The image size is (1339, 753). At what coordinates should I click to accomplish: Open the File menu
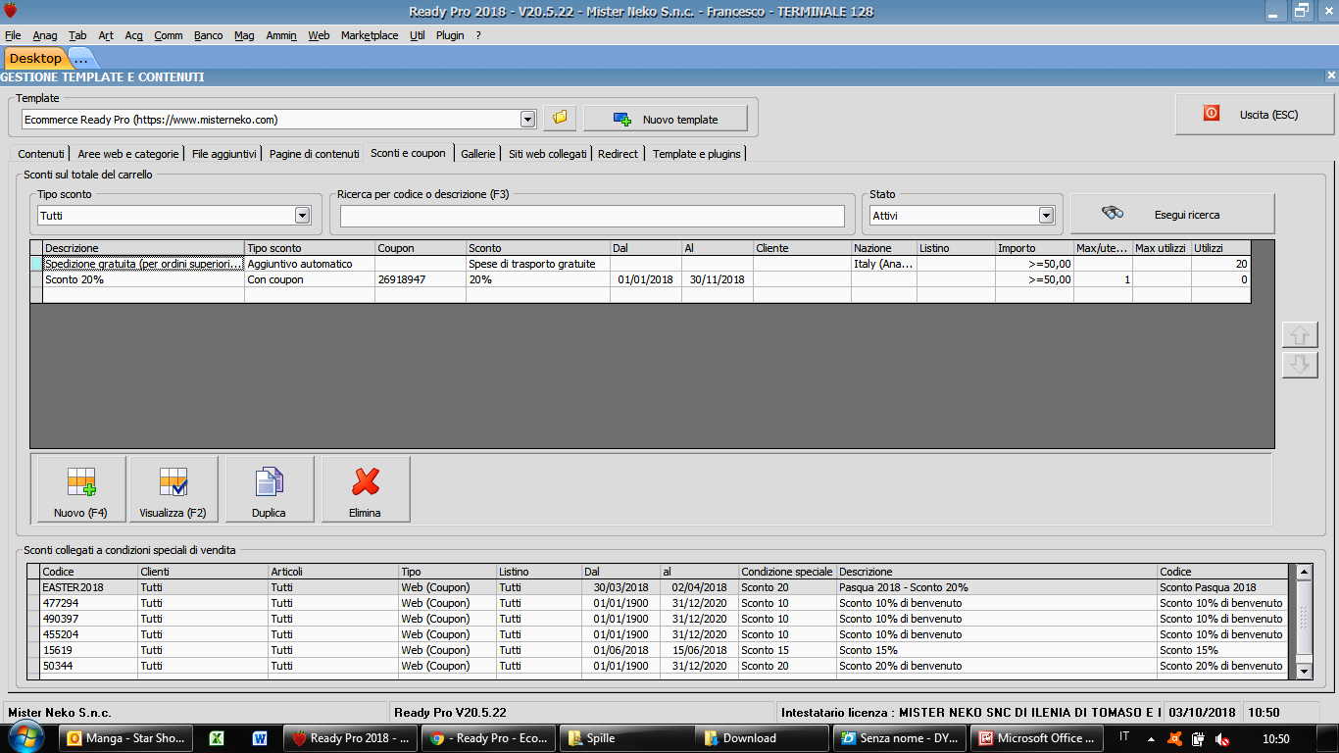13,35
